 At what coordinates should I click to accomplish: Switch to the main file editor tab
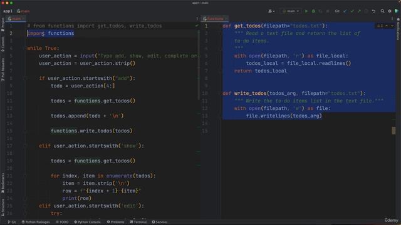[x=15, y=19]
